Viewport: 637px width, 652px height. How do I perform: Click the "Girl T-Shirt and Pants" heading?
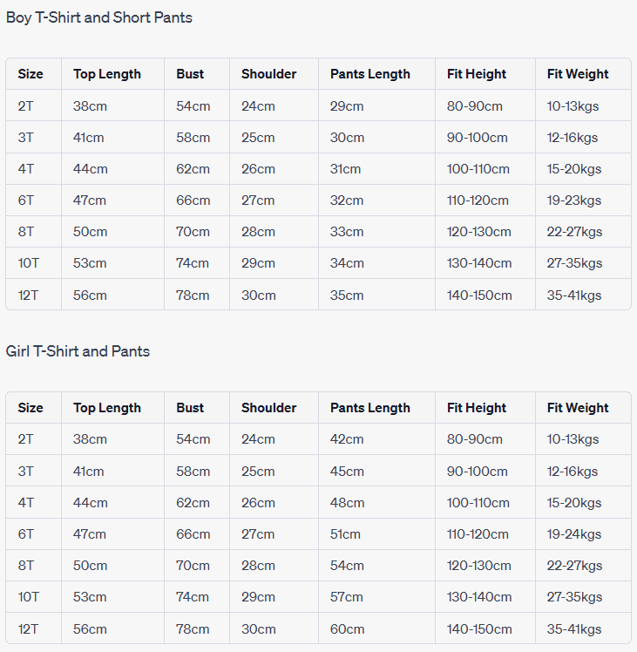click(78, 351)
